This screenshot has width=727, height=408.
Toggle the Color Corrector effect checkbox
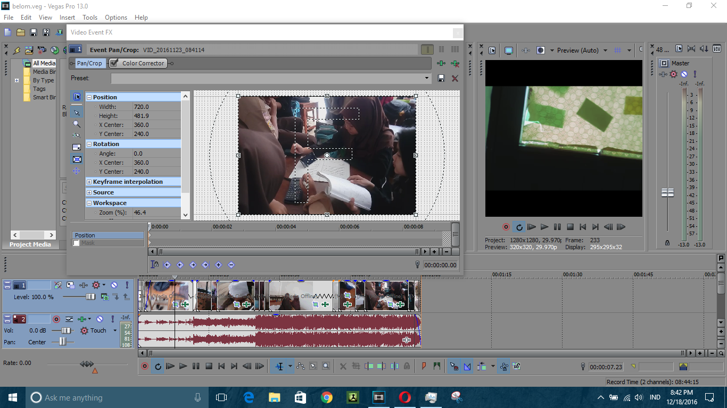[113, 63]
